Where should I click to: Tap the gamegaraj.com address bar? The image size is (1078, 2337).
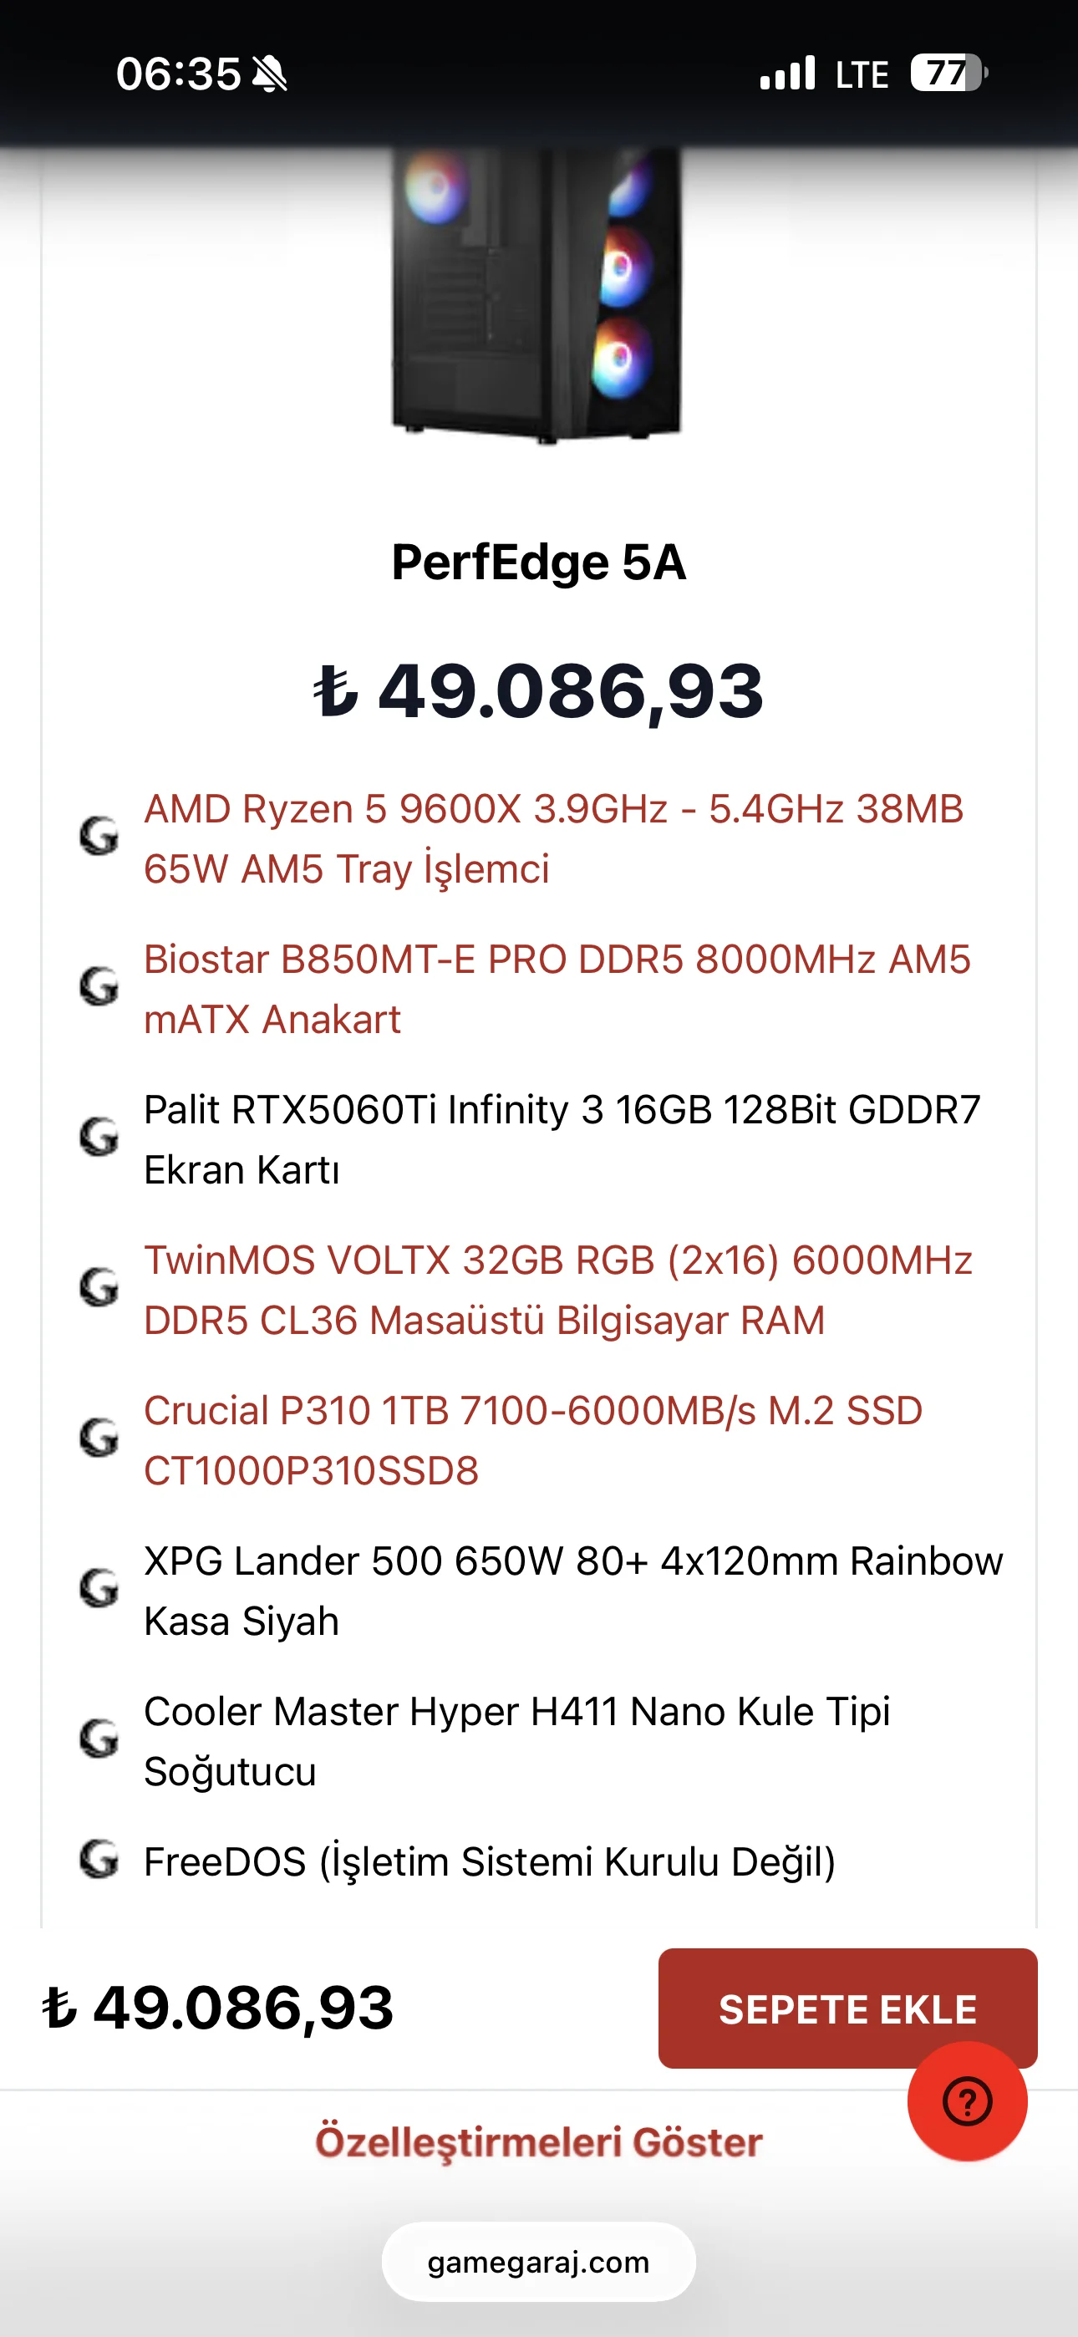[538, 2262]
